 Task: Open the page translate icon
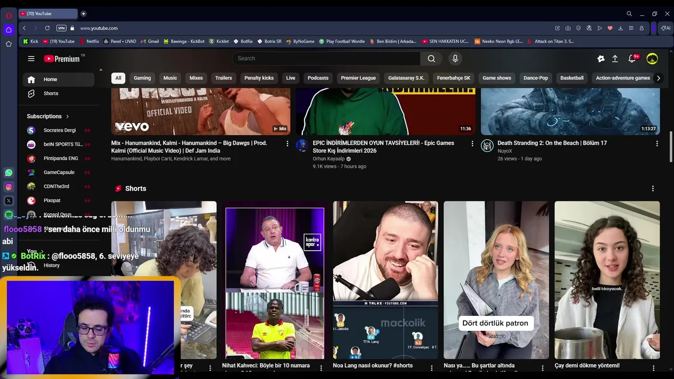(589, 28)
